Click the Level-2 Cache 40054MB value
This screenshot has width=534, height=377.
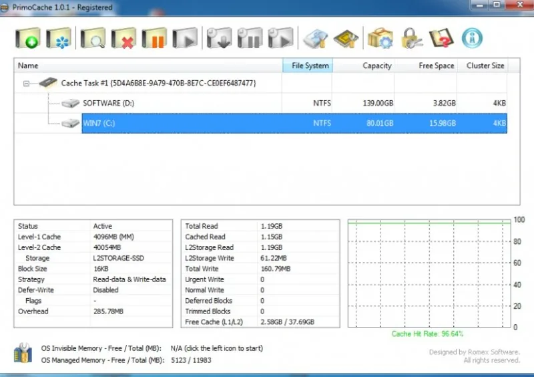point(107,247)
